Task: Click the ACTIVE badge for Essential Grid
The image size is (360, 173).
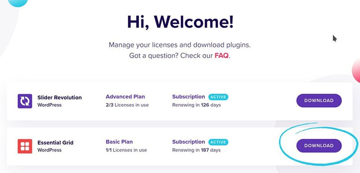Action: [x=218, y=142]
